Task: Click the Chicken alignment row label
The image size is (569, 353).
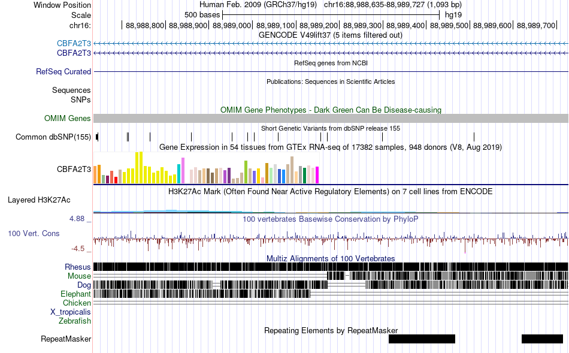Action: (77, 303)
